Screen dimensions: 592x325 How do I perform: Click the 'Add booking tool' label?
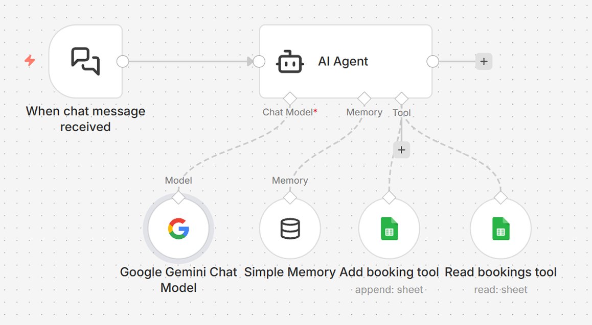[x=389, y=272]
